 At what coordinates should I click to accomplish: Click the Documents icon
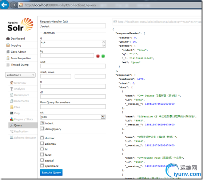point(12,101)
